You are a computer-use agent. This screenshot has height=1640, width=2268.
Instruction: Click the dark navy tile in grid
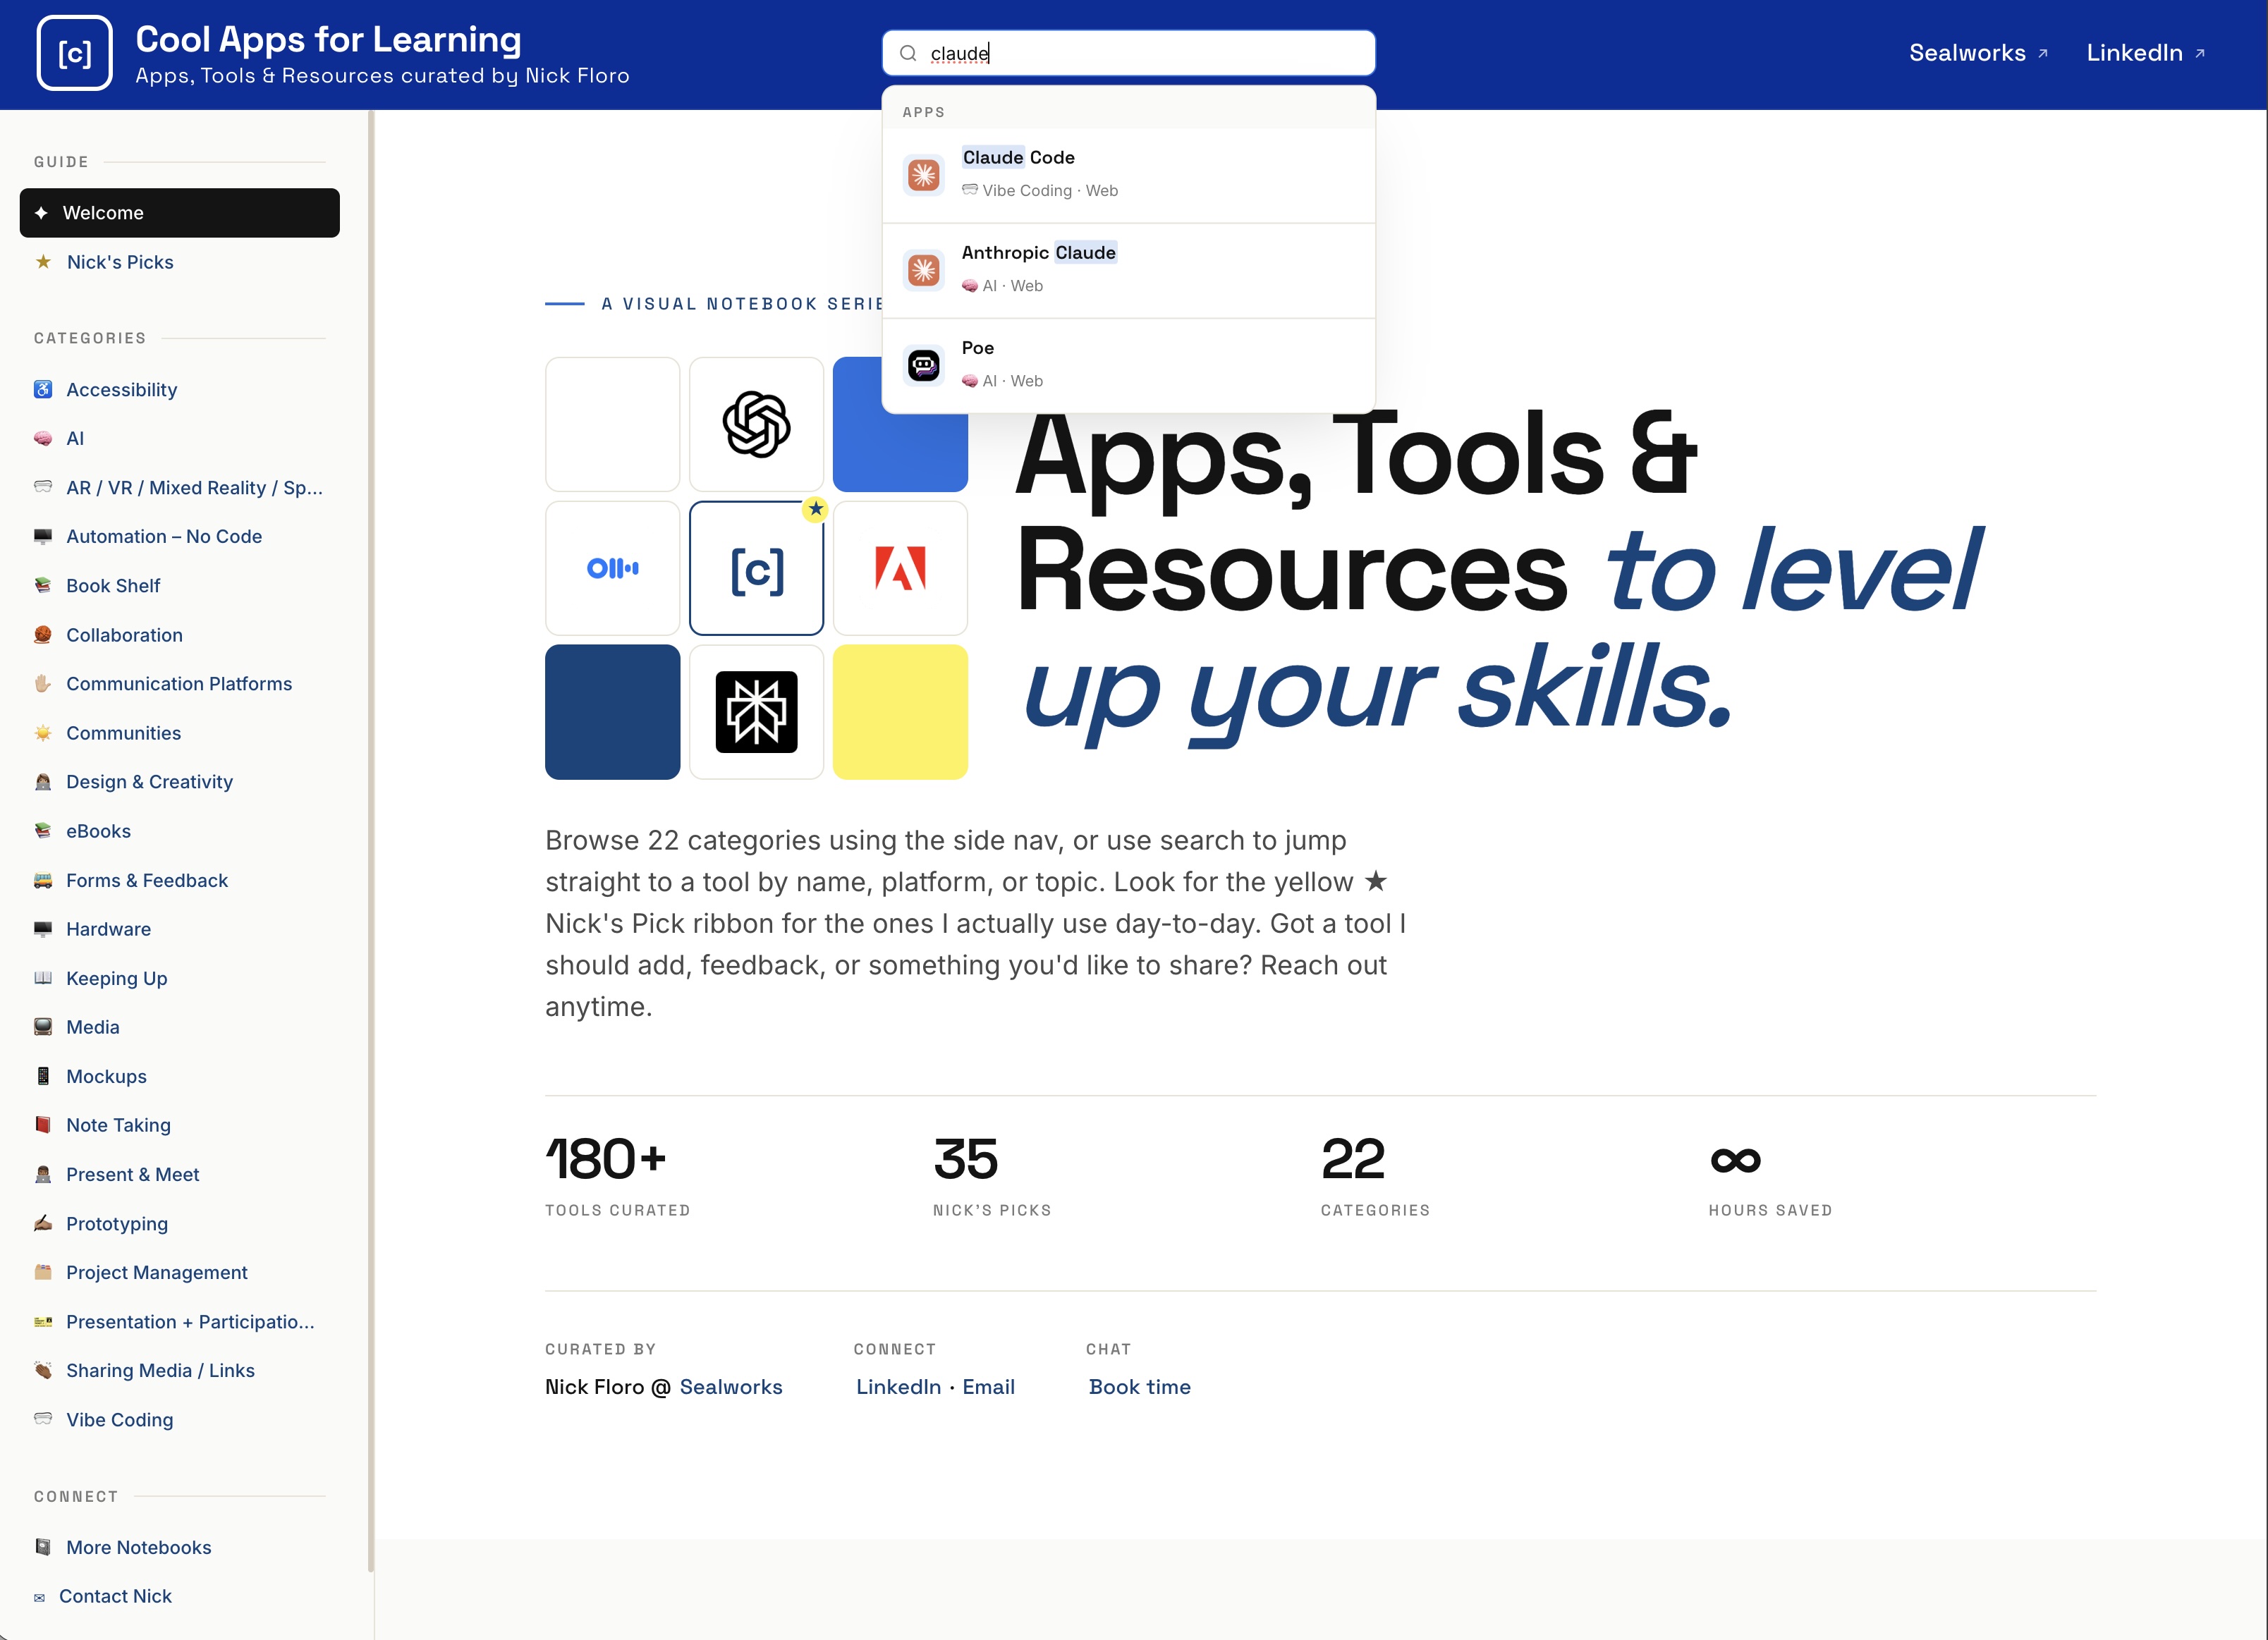(x=612, y=712)
